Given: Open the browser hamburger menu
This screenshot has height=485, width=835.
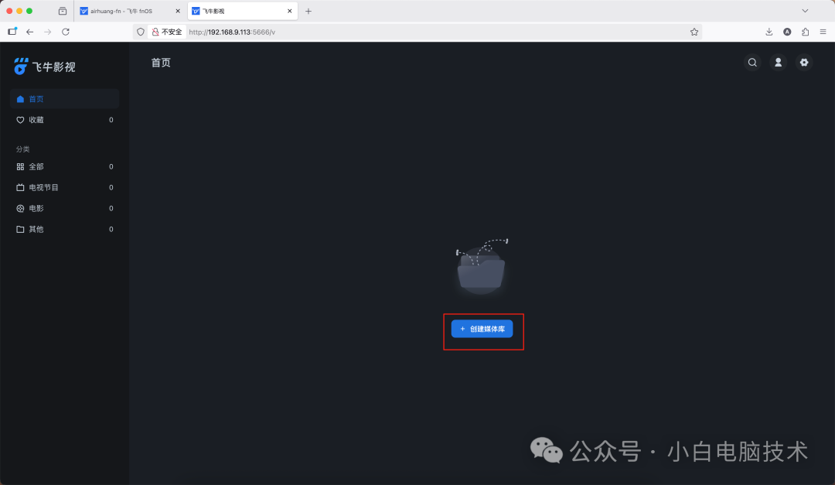Looking at the screenshot, I should pyautogui.click(x=823, y=32).
